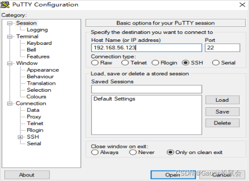
Task: Collapse the Connection category node
Action: tap(9, 104)
